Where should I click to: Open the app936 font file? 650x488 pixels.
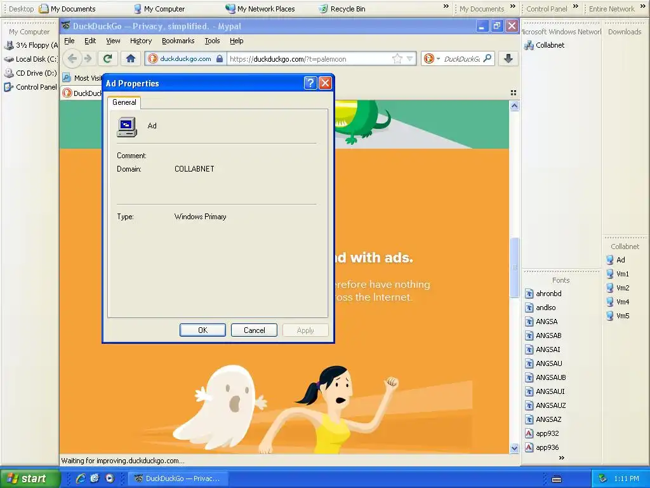pos(542,447)
